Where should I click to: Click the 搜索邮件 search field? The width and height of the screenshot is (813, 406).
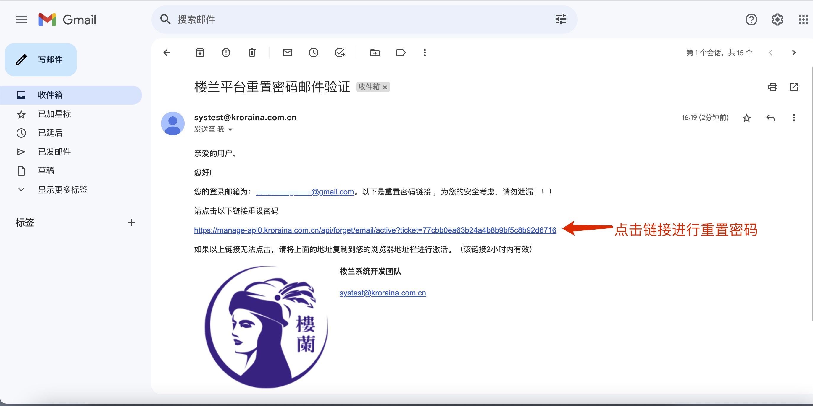click(x=347, y=20)
